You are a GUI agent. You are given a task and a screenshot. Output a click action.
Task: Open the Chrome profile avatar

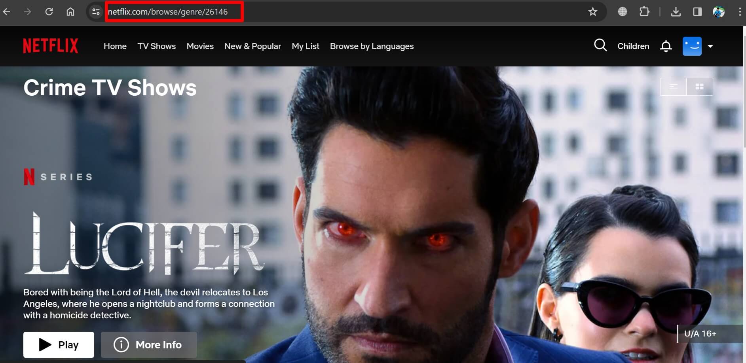pyautogui.click(x=719, y=12)
